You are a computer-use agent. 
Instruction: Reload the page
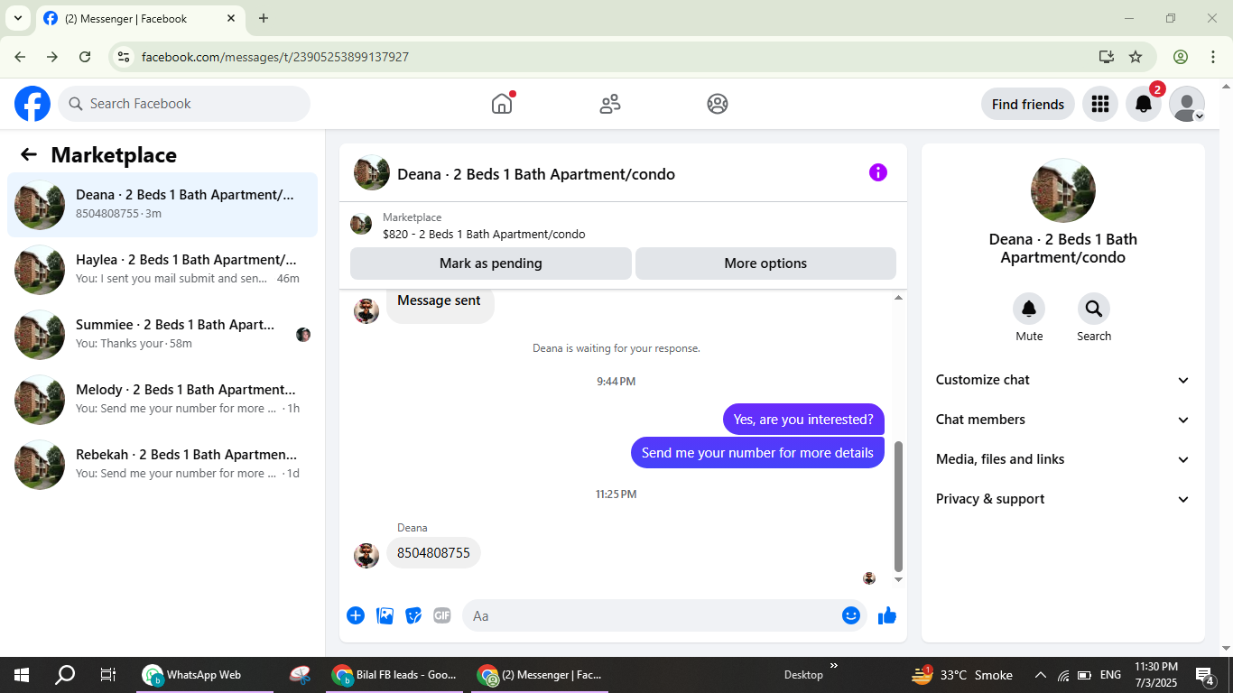[85, 57]
